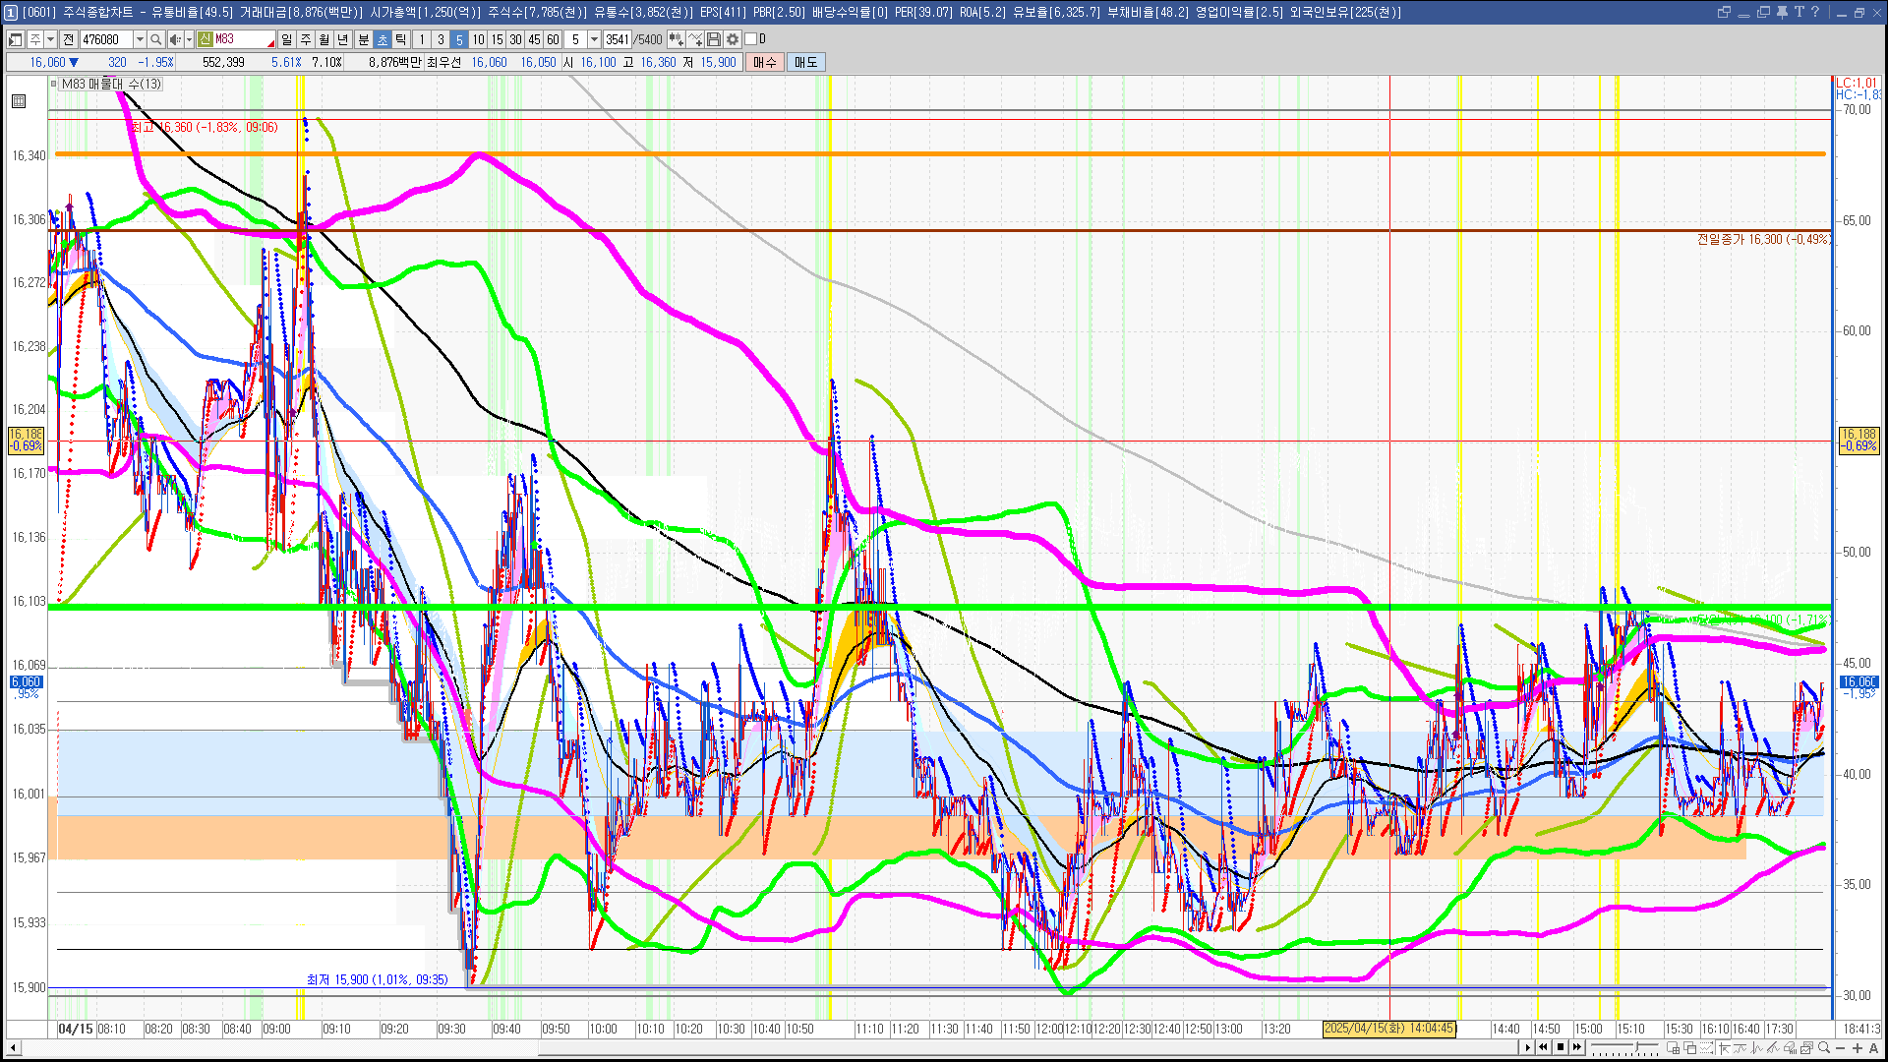Open chart settings gear icon
This screenshot has height=1062, width=1888.
(x=733, y=39)
